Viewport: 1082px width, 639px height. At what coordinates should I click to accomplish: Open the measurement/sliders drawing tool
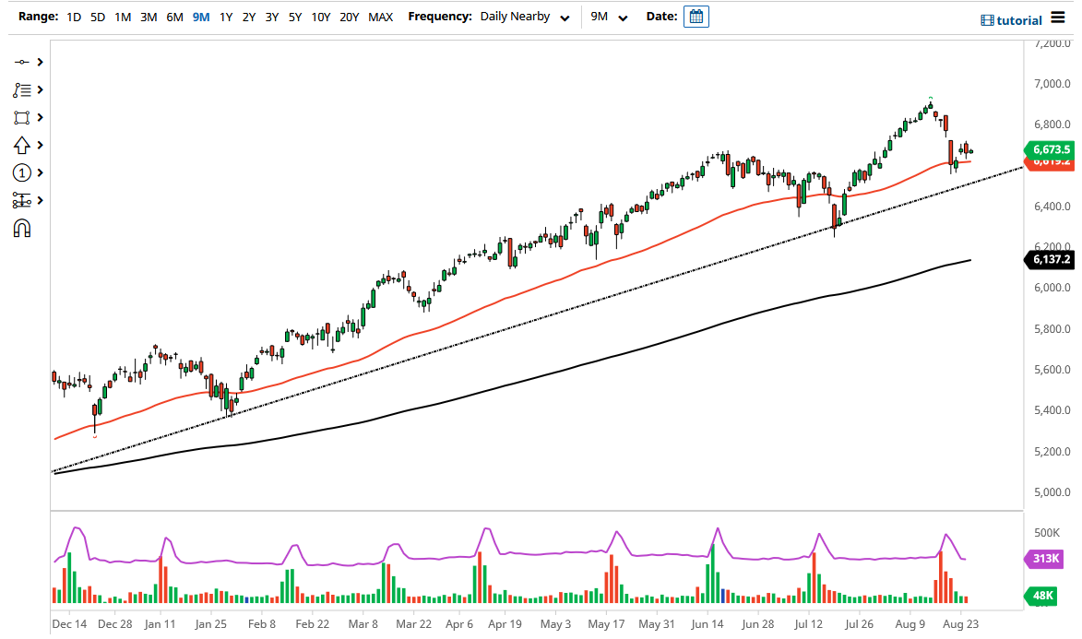pos(23,200)
